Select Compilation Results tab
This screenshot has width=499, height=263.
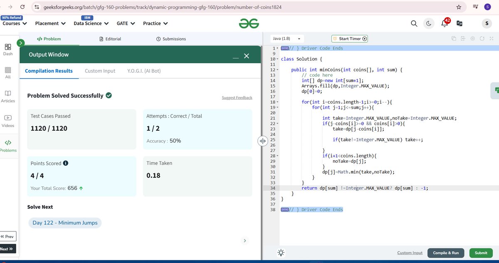coord(49,71)
